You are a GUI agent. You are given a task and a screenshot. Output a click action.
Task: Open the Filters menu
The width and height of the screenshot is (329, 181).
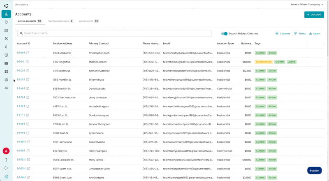[x=300, y=34]
